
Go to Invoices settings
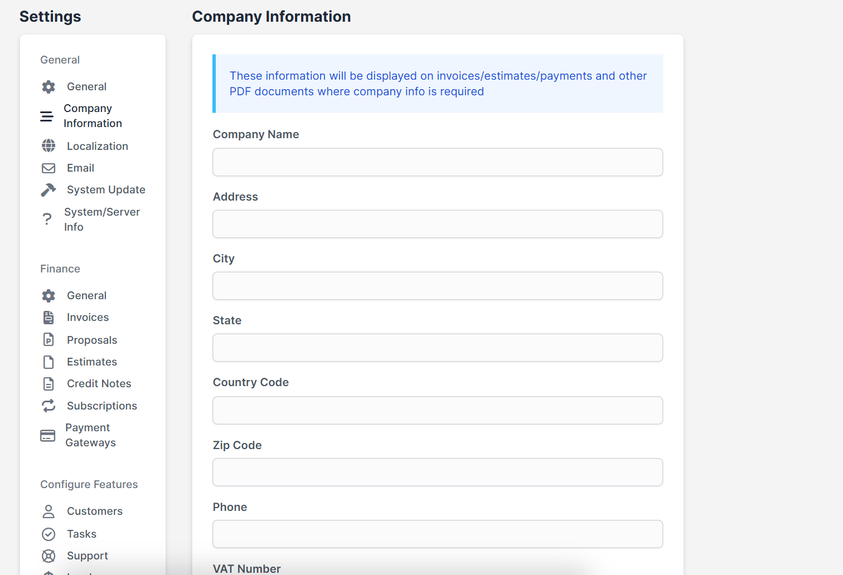coord(88,318)
